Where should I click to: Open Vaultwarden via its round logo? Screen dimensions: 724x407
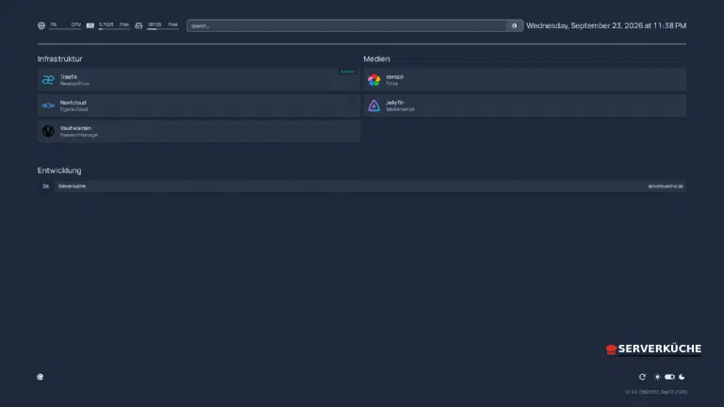click(x=48, y=131)
